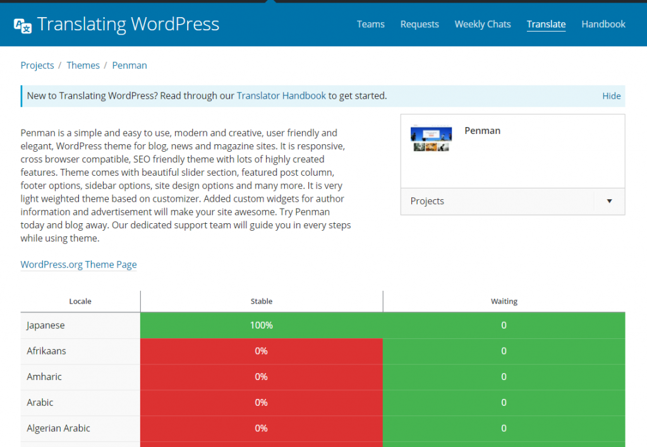Viewport: 647px width, 447px height.
Task: Click Arabic waiting count 0
Action: pyautogui.click(x=504, y=402)
